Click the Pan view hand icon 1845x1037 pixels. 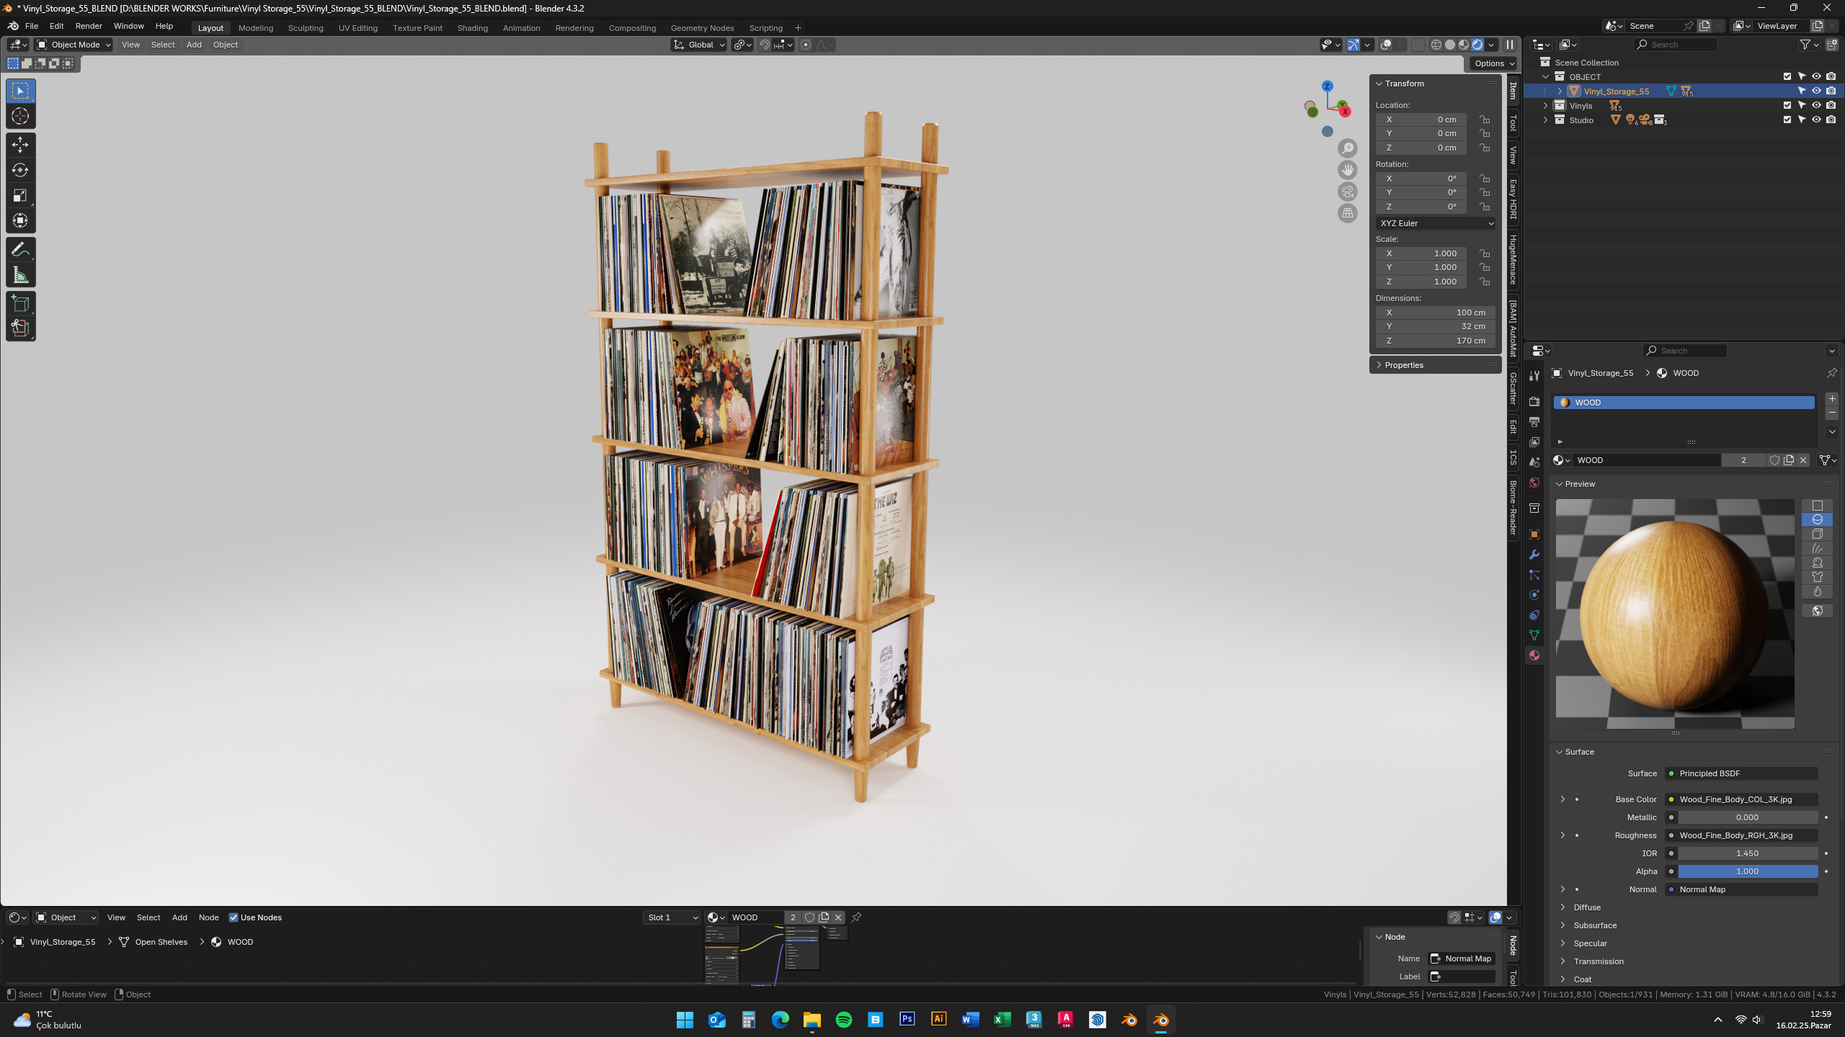[x=1348, y=170]
